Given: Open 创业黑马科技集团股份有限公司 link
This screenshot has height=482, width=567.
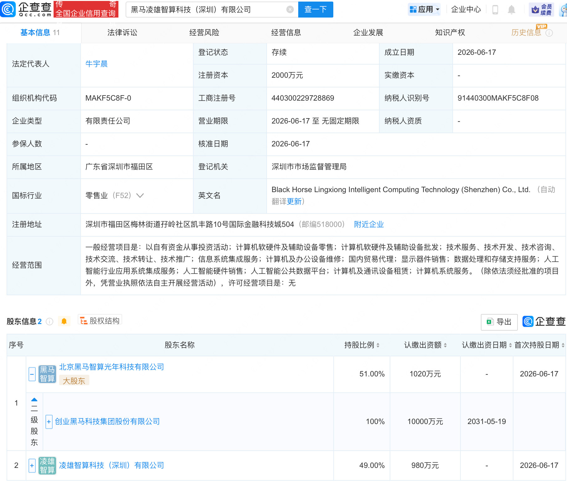Looking at the screenshot, I should 107,422.
